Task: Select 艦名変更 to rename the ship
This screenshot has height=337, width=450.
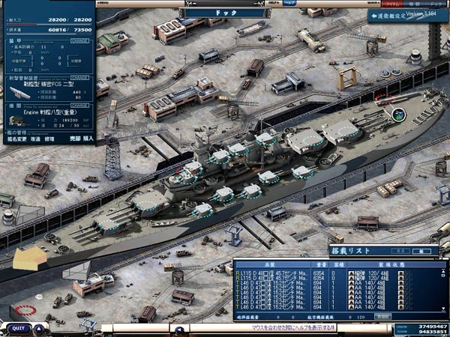Action: click(16, 139)
